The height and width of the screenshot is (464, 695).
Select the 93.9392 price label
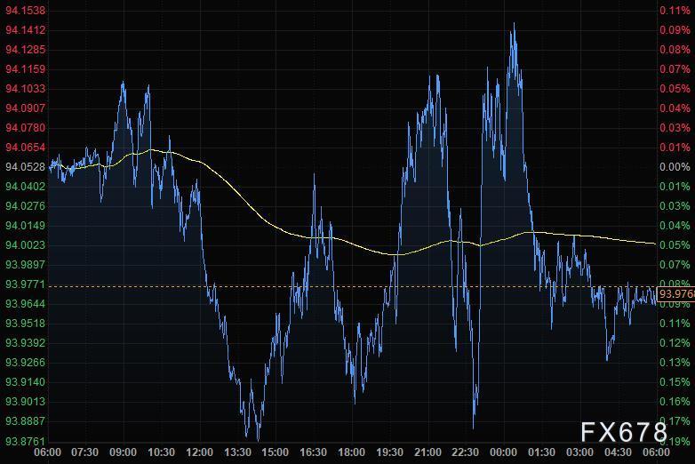pos(25,342)
